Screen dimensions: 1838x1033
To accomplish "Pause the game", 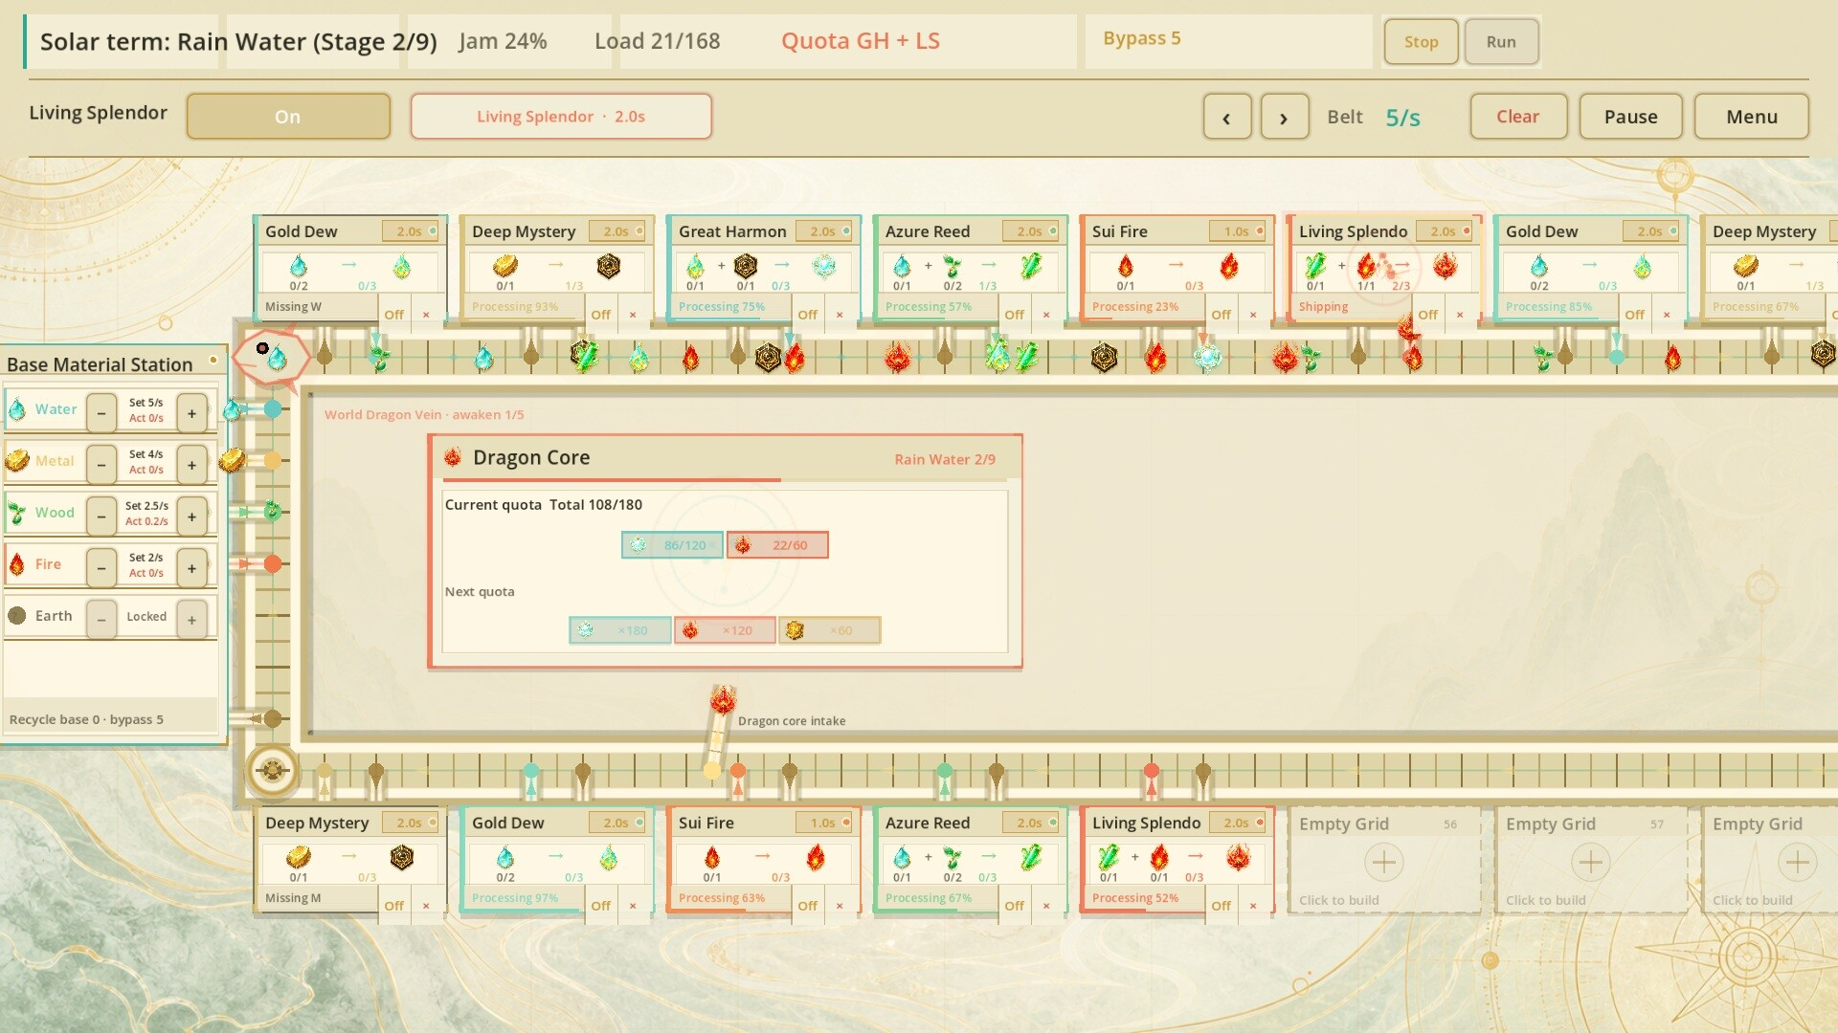I will coord(1631,117).
